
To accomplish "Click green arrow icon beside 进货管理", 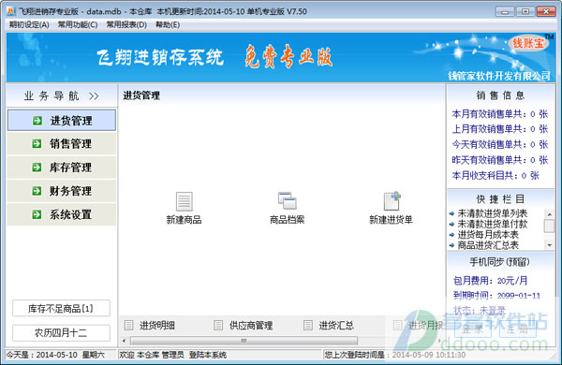I will [x=37, y=121].
